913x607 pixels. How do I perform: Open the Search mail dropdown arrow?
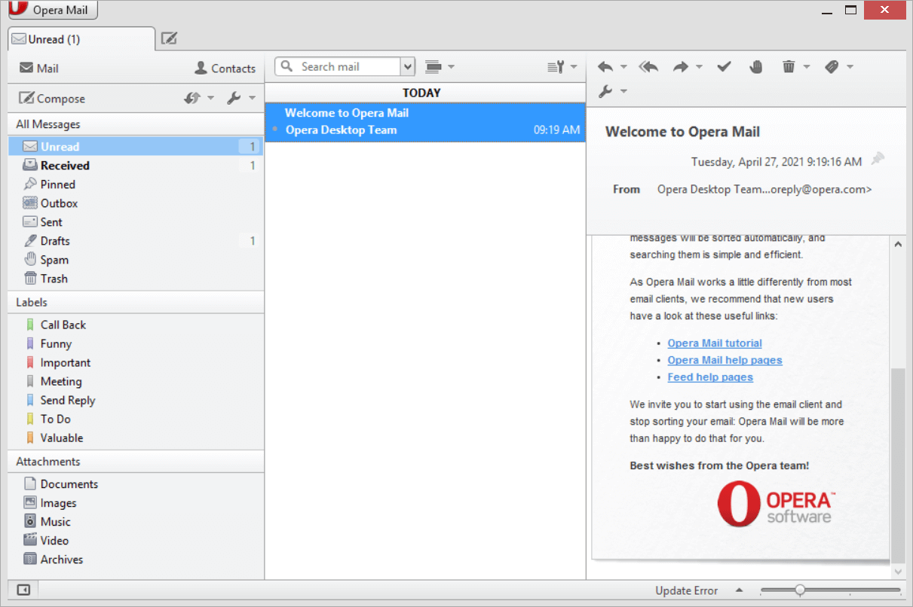pyautogui.click(x=408, y=67)
